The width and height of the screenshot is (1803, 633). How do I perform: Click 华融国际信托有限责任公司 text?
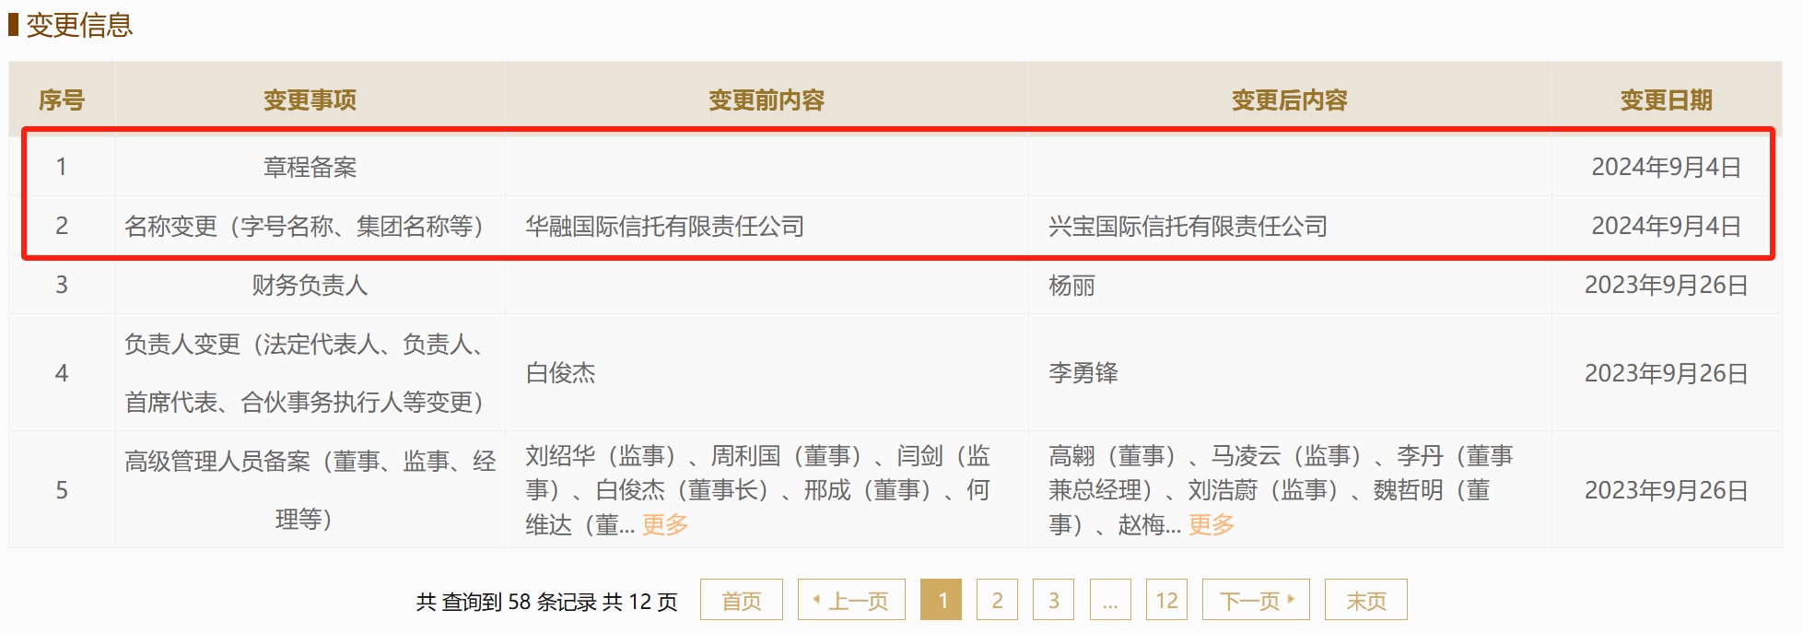point(665,227)
